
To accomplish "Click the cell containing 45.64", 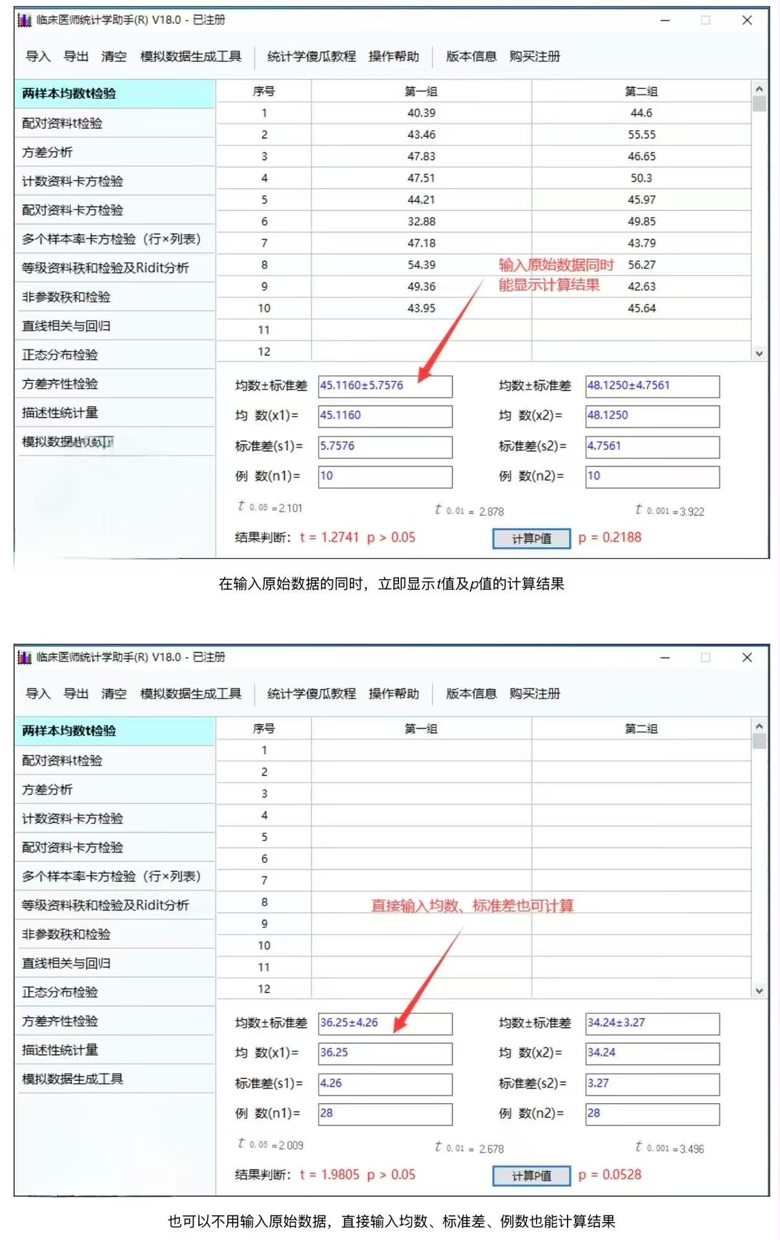I will coord(641,308).
